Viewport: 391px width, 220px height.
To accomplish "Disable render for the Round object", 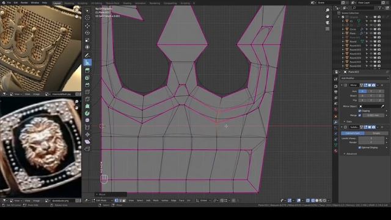I will tap(379, 42).
